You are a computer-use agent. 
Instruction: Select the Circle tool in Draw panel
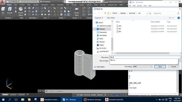point(49,11)
